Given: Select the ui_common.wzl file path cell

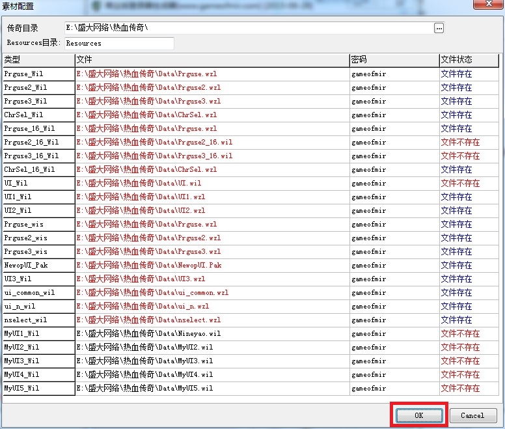Looking at the screenshot, I should 212,293.
